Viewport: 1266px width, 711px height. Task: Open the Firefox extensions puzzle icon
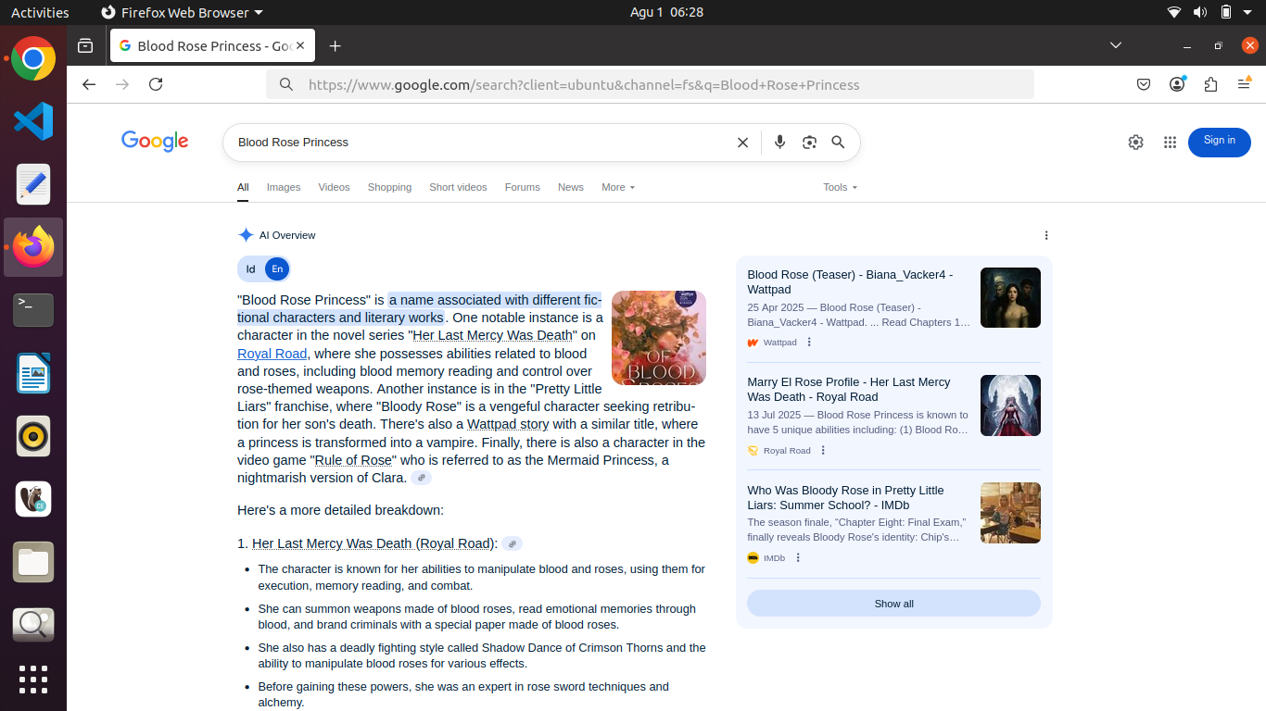click(1210, 84)
